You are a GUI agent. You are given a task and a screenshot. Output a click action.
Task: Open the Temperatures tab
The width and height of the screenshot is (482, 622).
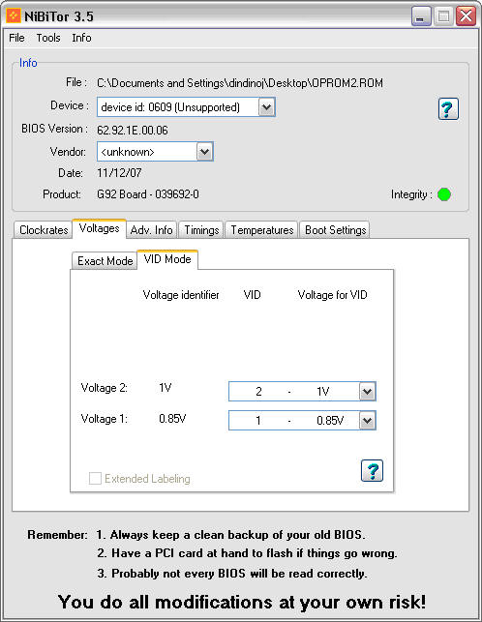(x=261, y=230)
